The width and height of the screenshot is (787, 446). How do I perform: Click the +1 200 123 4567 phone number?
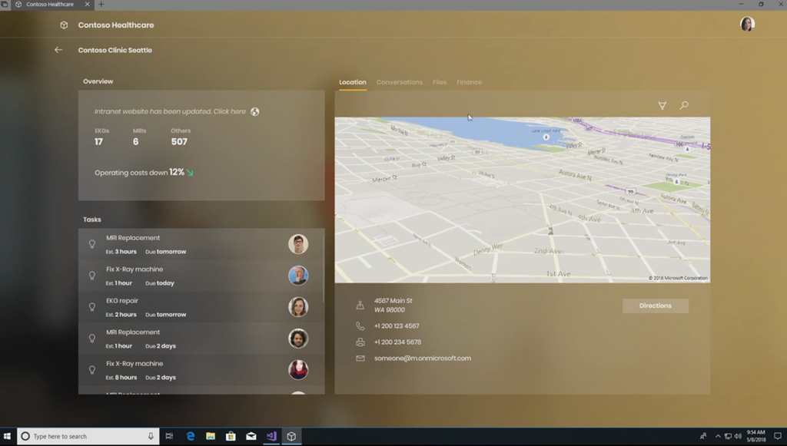[397, 325]
